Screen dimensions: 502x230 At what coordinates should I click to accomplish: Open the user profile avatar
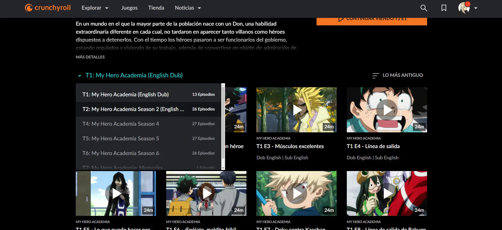coord(464,8)
